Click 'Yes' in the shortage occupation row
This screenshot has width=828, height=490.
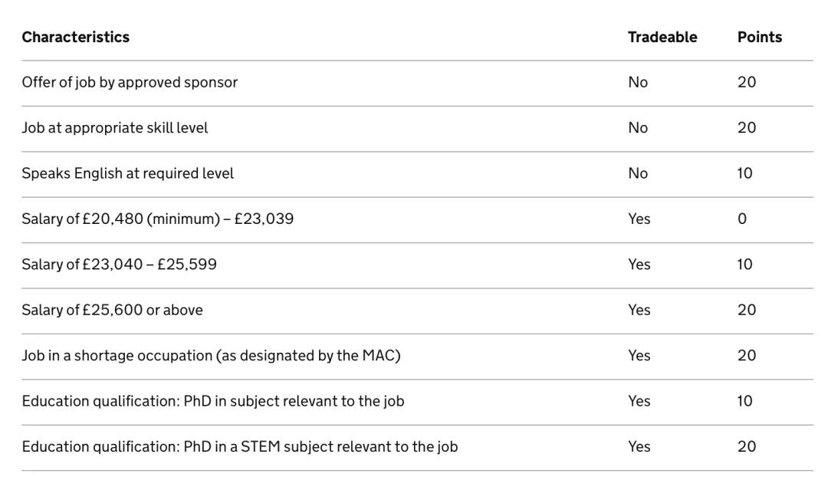point(639,355)
